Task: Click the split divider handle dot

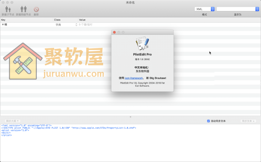Action: coord(130,117)
